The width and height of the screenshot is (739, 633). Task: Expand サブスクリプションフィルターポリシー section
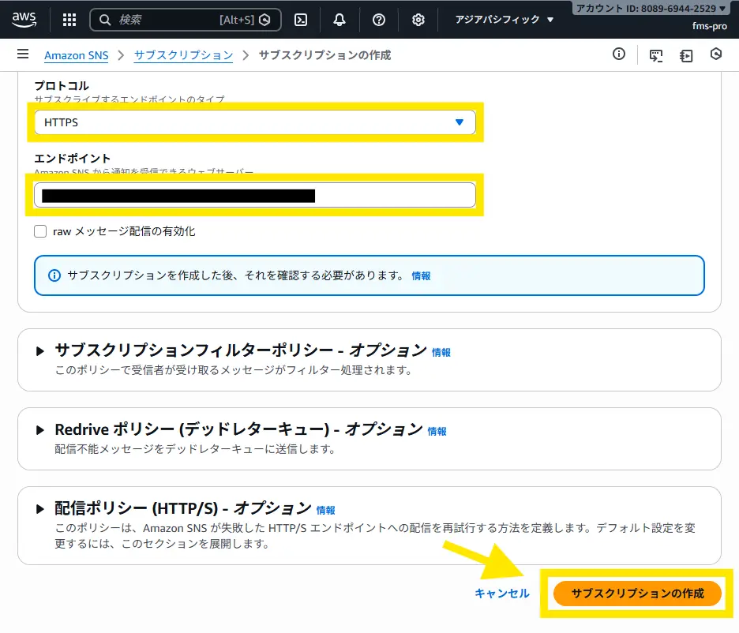tap(40, 351)
